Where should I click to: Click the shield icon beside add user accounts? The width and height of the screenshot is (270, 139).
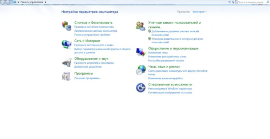coord(149,31)
